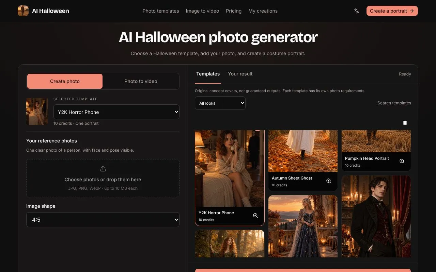
Task: Zoom the Pumpkin Head Portrait preview icon
Action: point(402,161)
